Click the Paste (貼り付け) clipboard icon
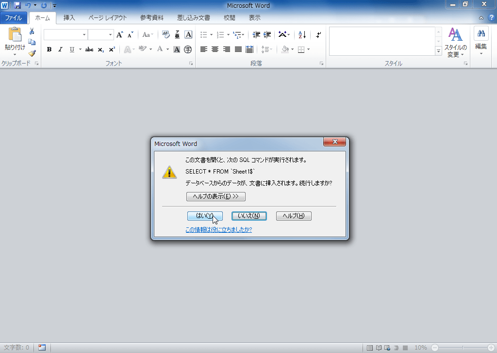497x353 pixels. click(15, 34)
